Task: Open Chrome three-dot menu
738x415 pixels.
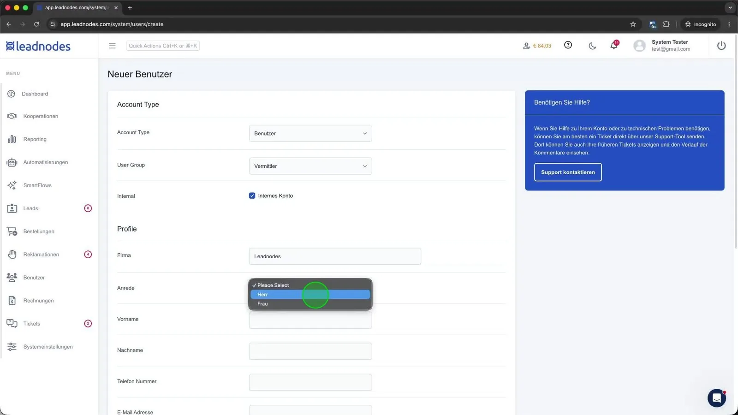Action: [x=729, y=24]
